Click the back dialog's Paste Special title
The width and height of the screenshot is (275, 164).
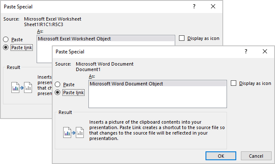[x=18, y=7]
